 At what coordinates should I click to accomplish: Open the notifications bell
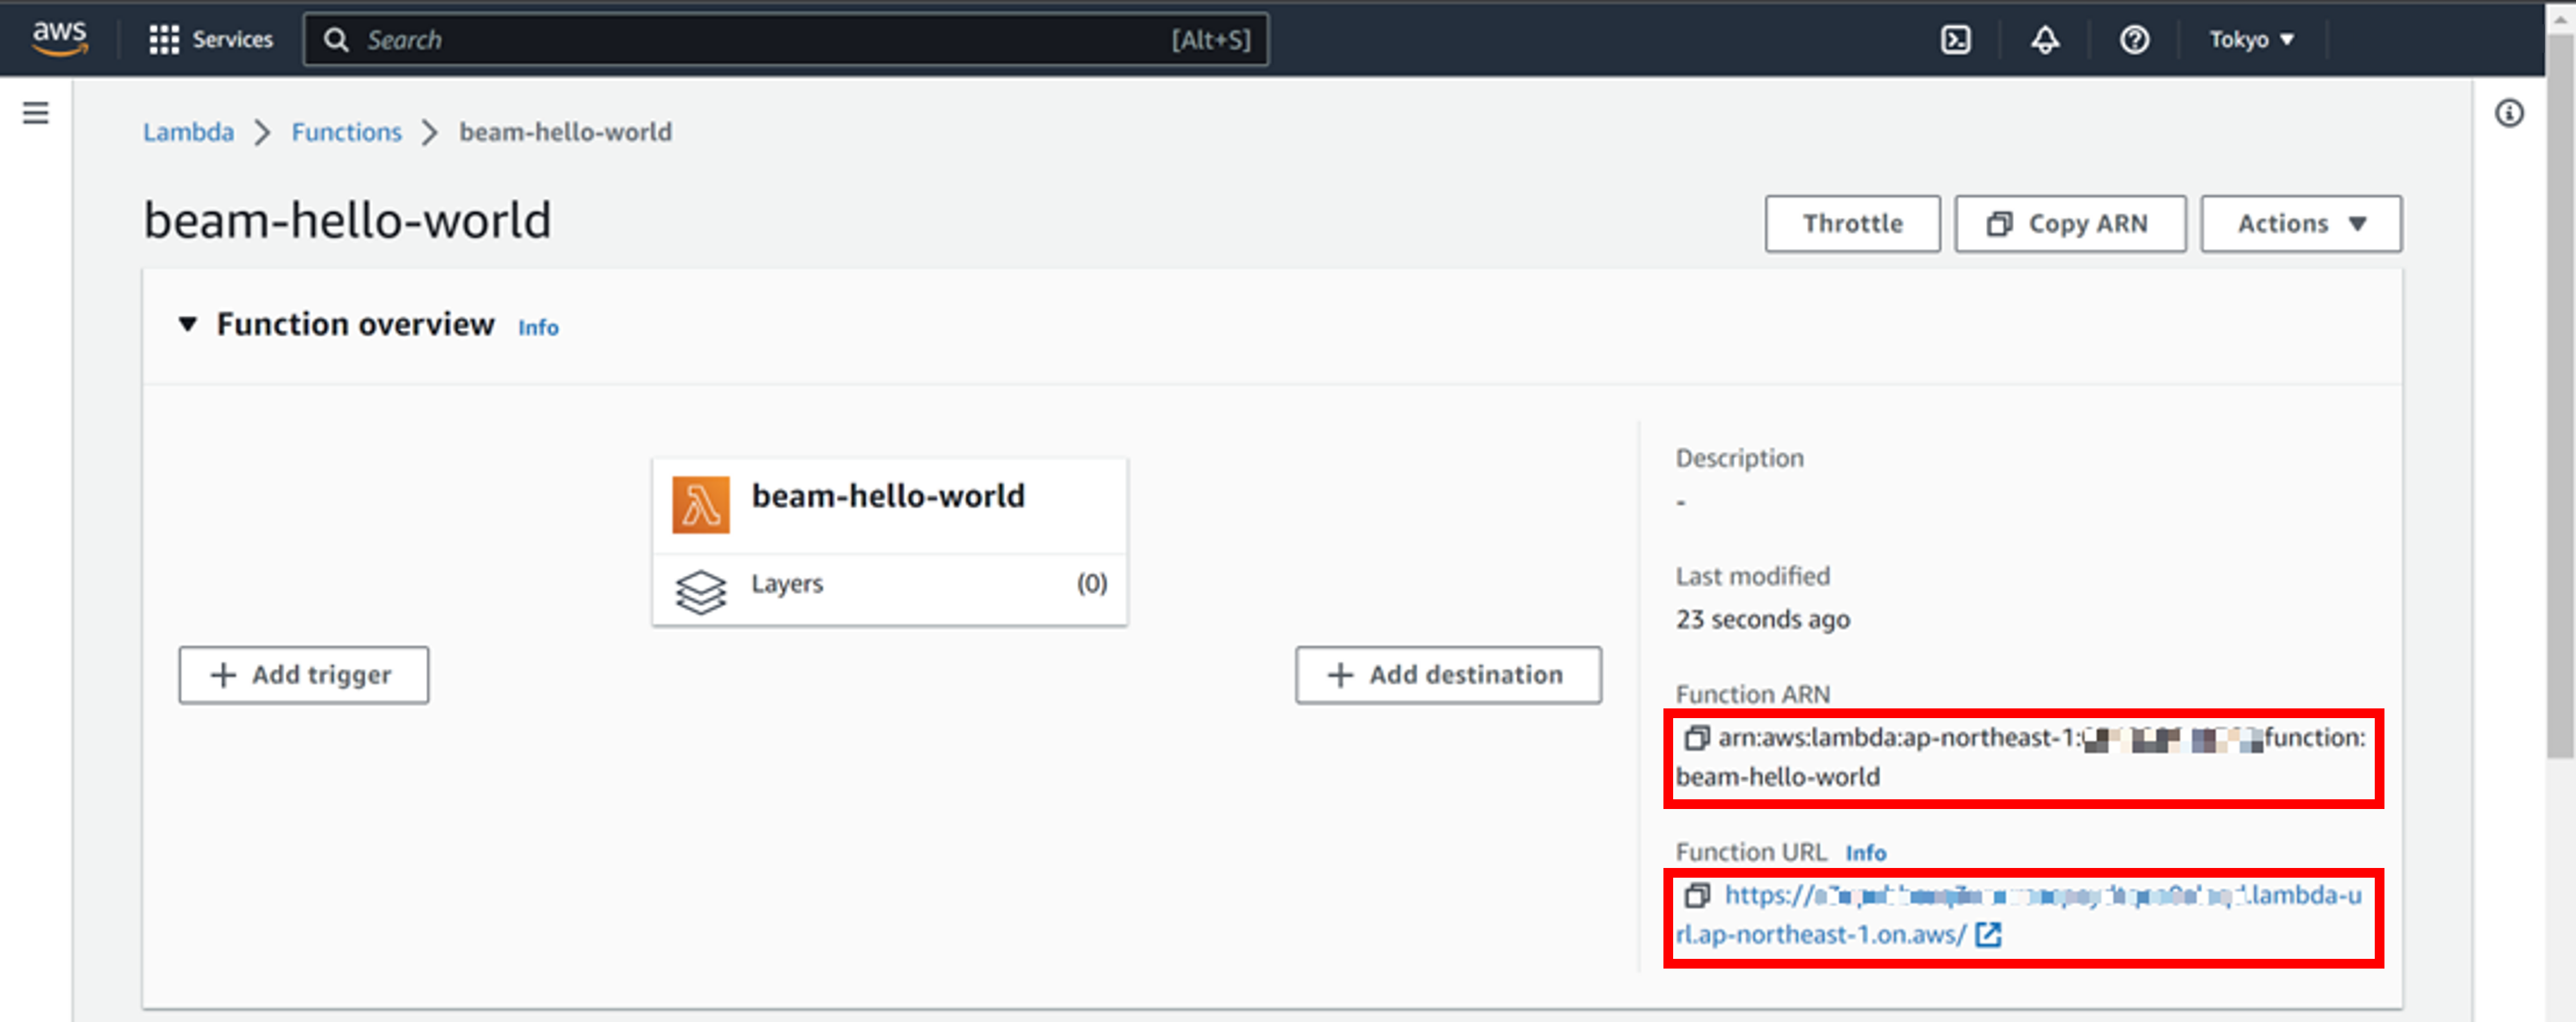2045,39
